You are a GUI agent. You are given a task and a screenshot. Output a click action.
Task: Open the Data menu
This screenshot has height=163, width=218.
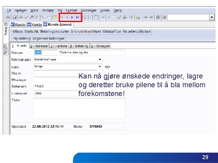tap(34, 10)
